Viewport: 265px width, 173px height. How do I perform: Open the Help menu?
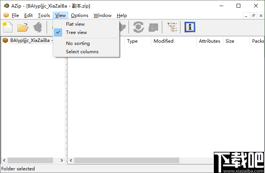(122, 15)
